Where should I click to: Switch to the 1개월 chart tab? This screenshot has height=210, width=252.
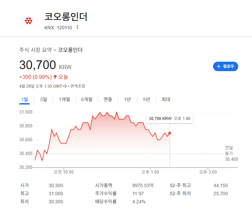pyautogui.click(x=65, y=99)
